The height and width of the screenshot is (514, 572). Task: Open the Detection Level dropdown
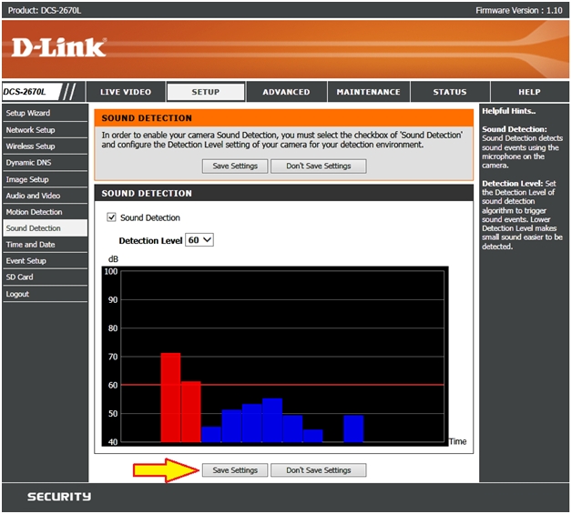click(x=199, y=240)
